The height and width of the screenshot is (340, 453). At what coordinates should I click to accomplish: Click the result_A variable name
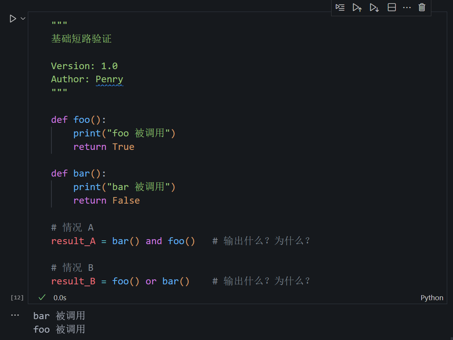point(73,241)
